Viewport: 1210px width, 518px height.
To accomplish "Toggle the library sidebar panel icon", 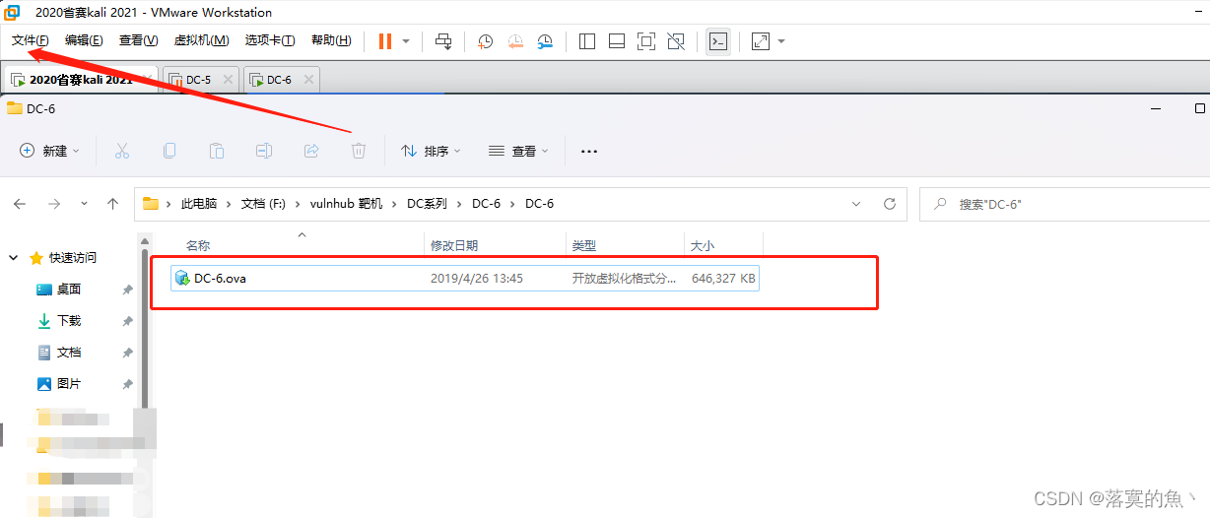I will coord(587,41).
